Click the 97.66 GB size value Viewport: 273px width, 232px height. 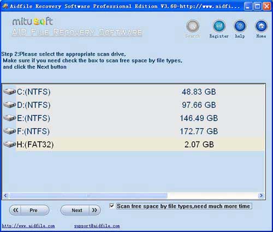click(x=199, y=105)
